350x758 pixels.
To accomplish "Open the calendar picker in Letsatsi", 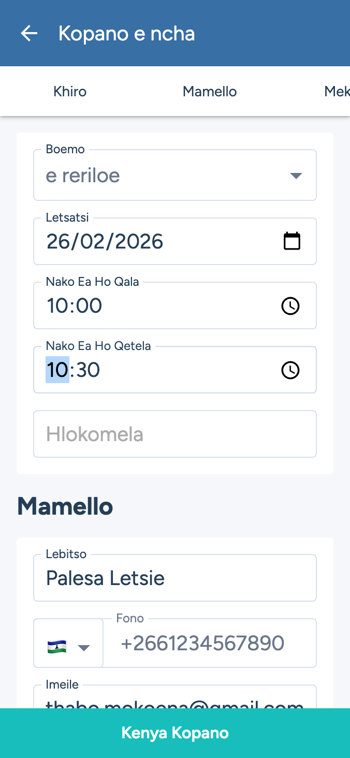I will (292, 241).
